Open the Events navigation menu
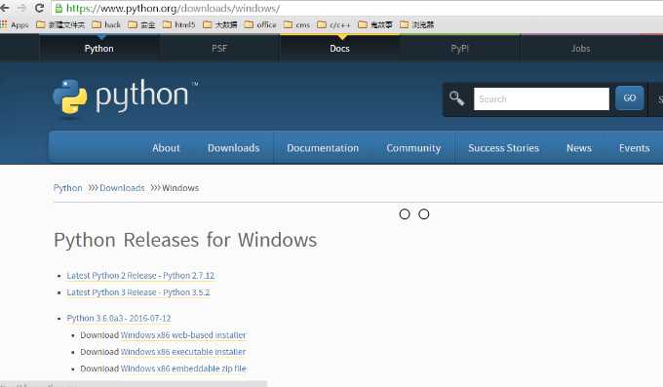The width and height of the screenshot is (663, 387). coord(635,148)
